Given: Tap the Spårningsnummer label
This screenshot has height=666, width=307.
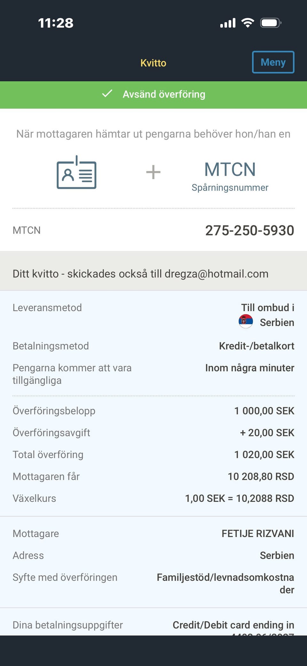Looking at the screenshot, I should [230, 188].
